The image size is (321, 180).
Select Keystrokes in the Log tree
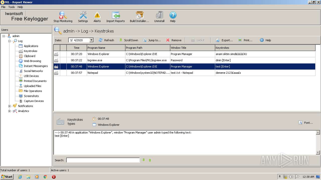coord(30,51)
